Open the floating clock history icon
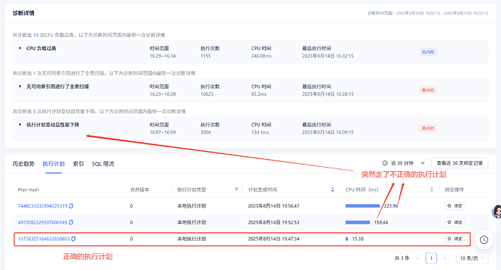This screenshot has width=501, height=270. 484,240
